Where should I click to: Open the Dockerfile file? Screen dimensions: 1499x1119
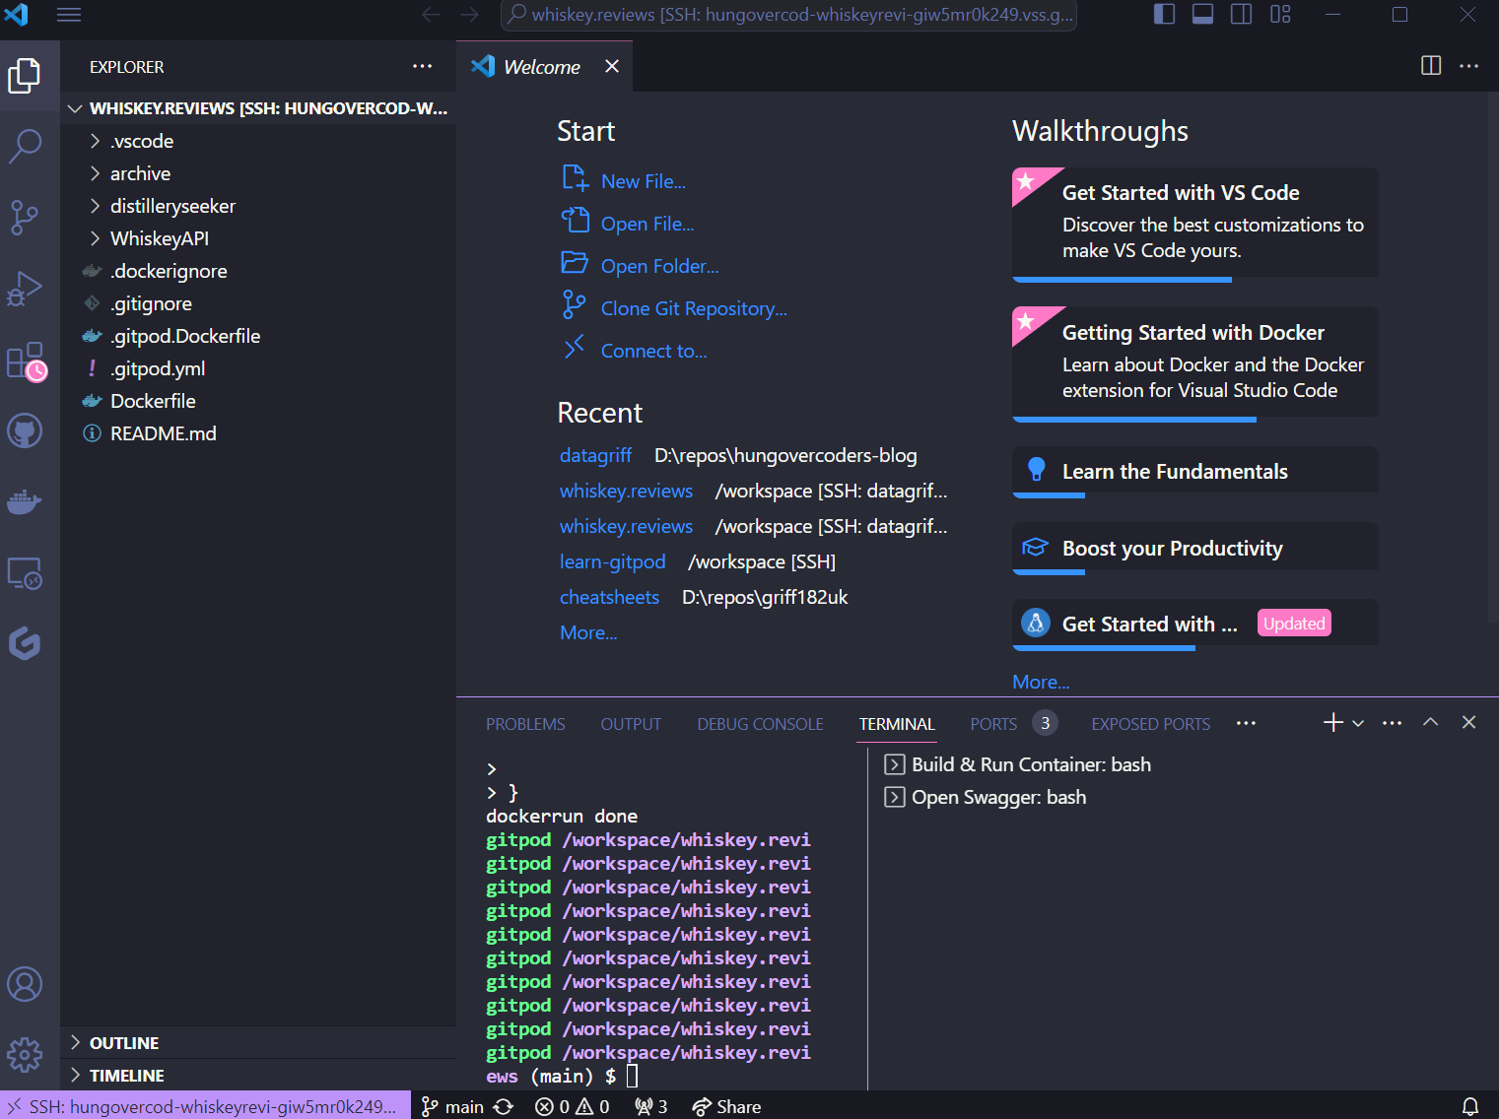[258, 401]
